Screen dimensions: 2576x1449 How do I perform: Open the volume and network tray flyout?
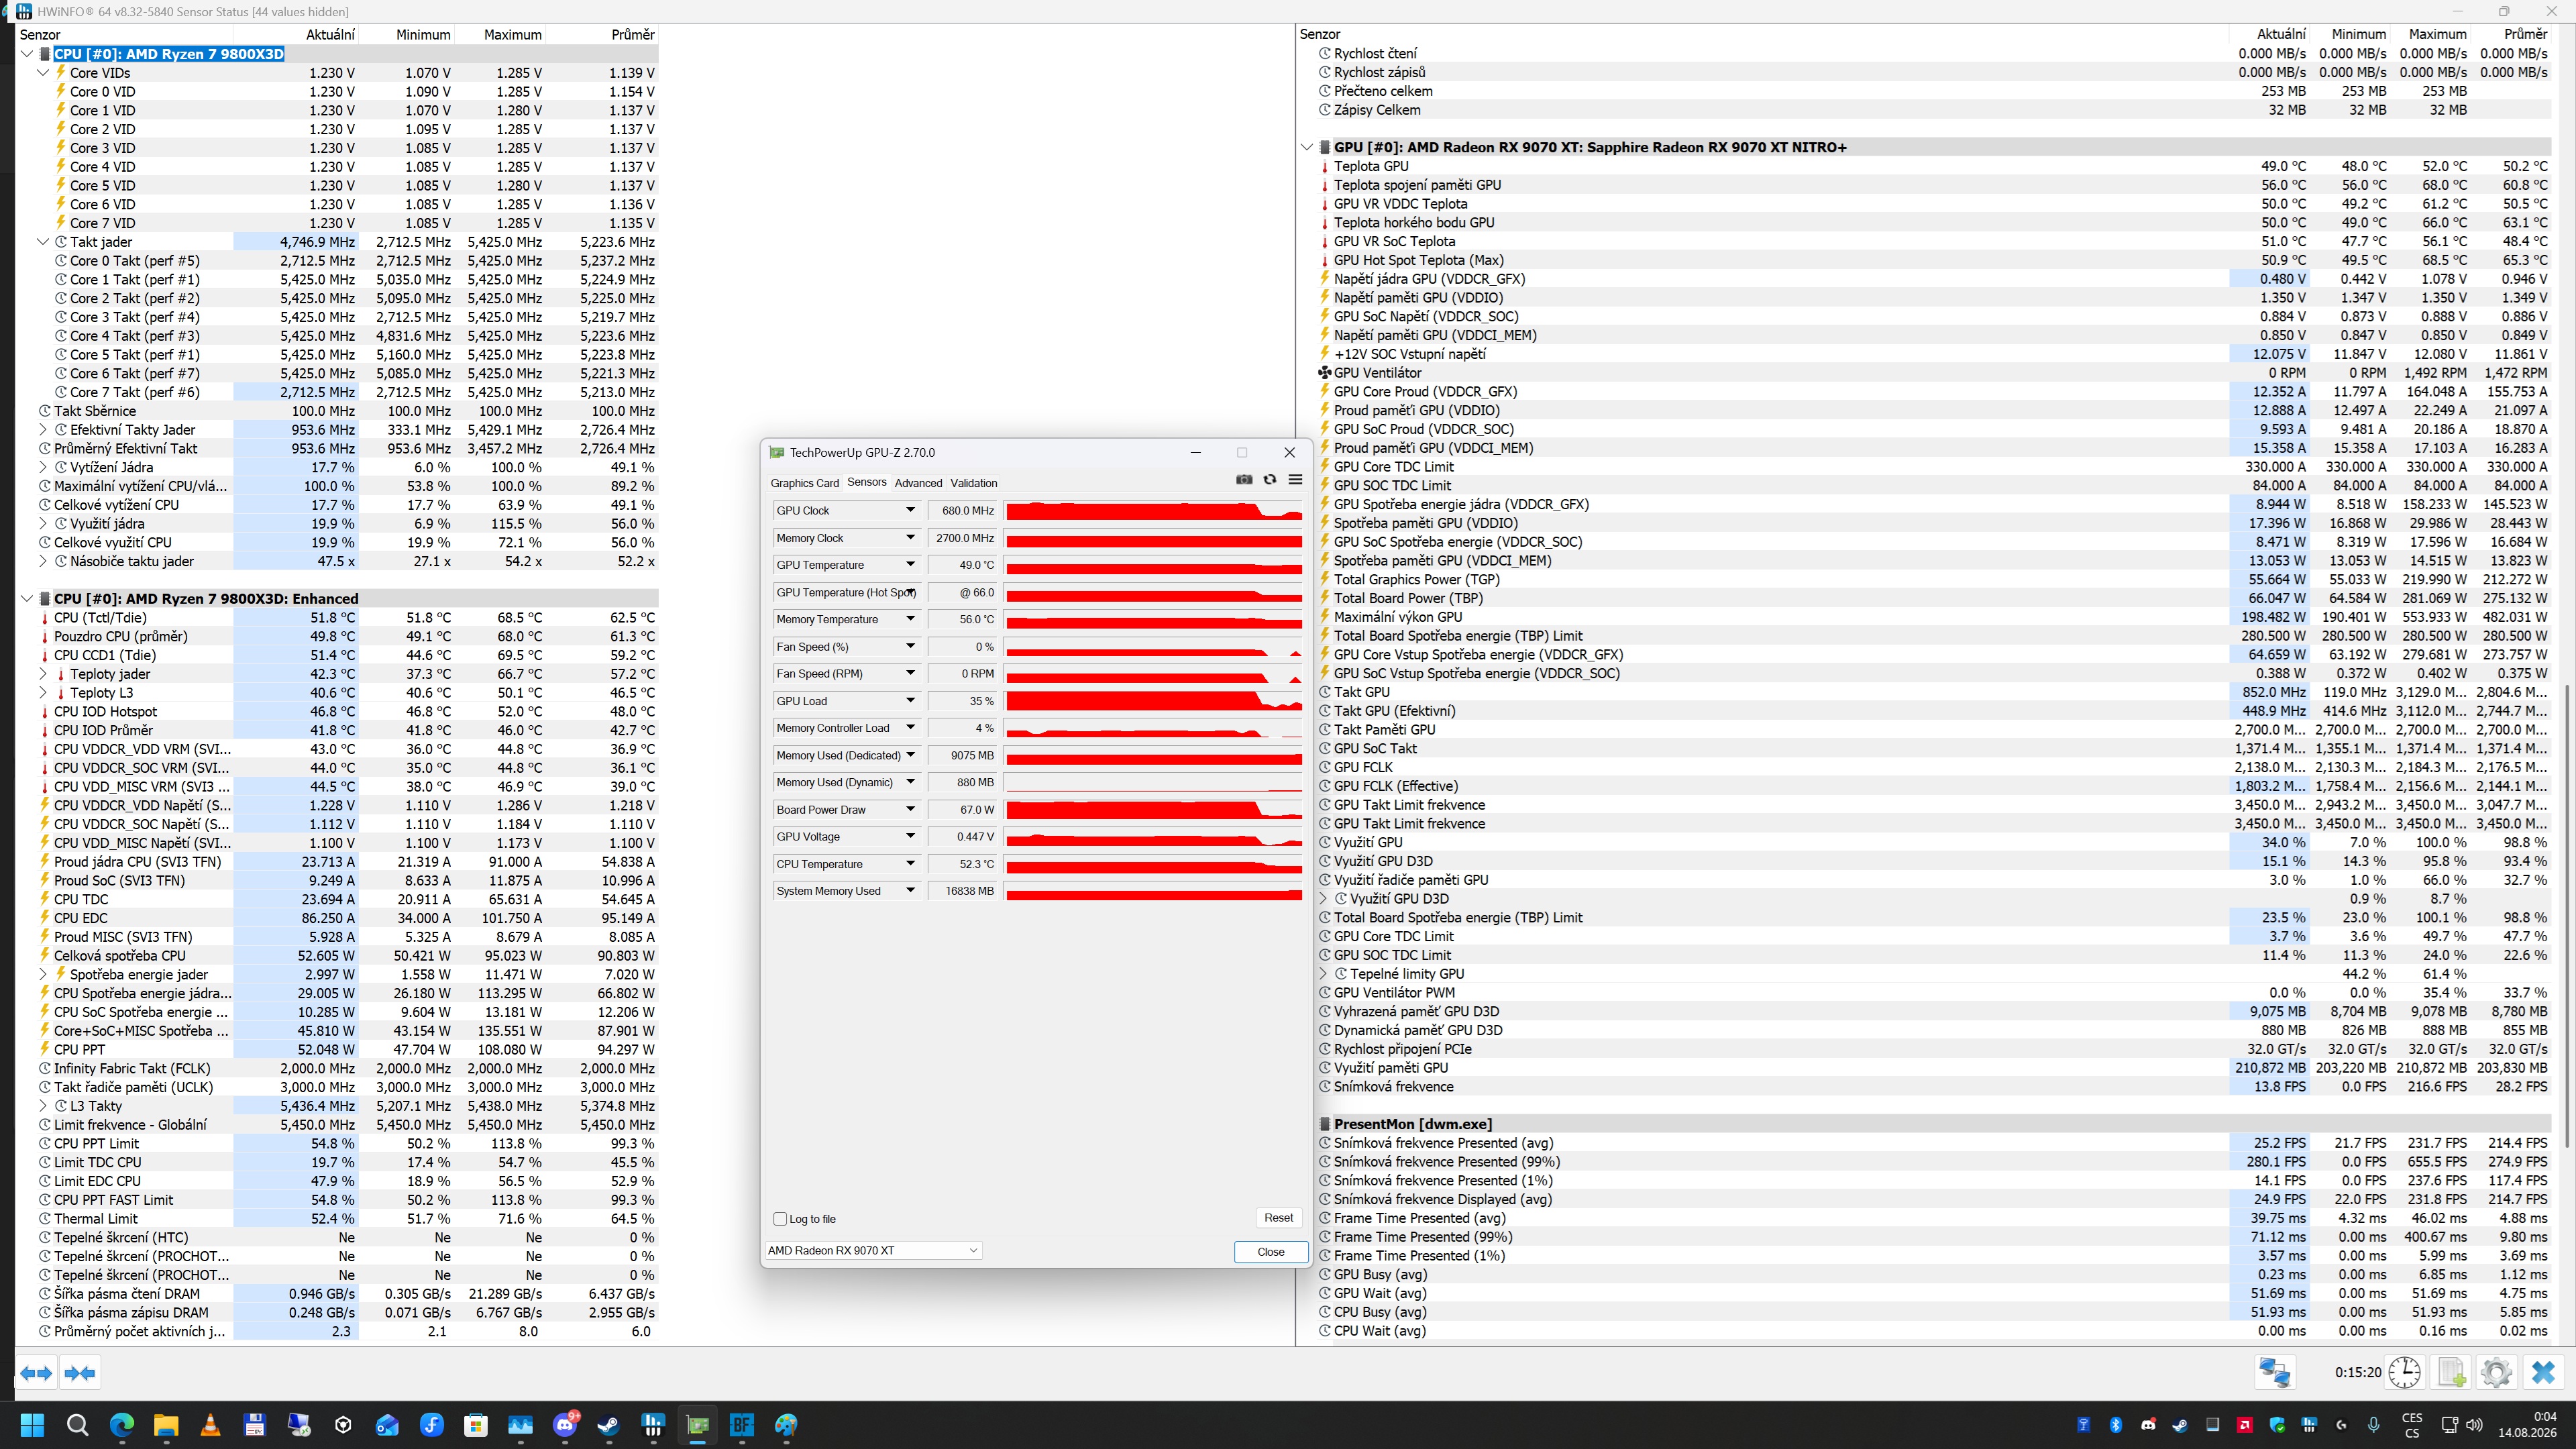(x=2462, y=1425)
